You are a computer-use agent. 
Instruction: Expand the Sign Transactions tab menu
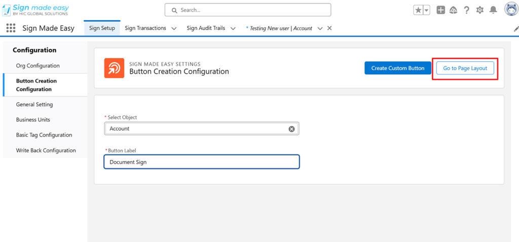[x=174, y=28]
